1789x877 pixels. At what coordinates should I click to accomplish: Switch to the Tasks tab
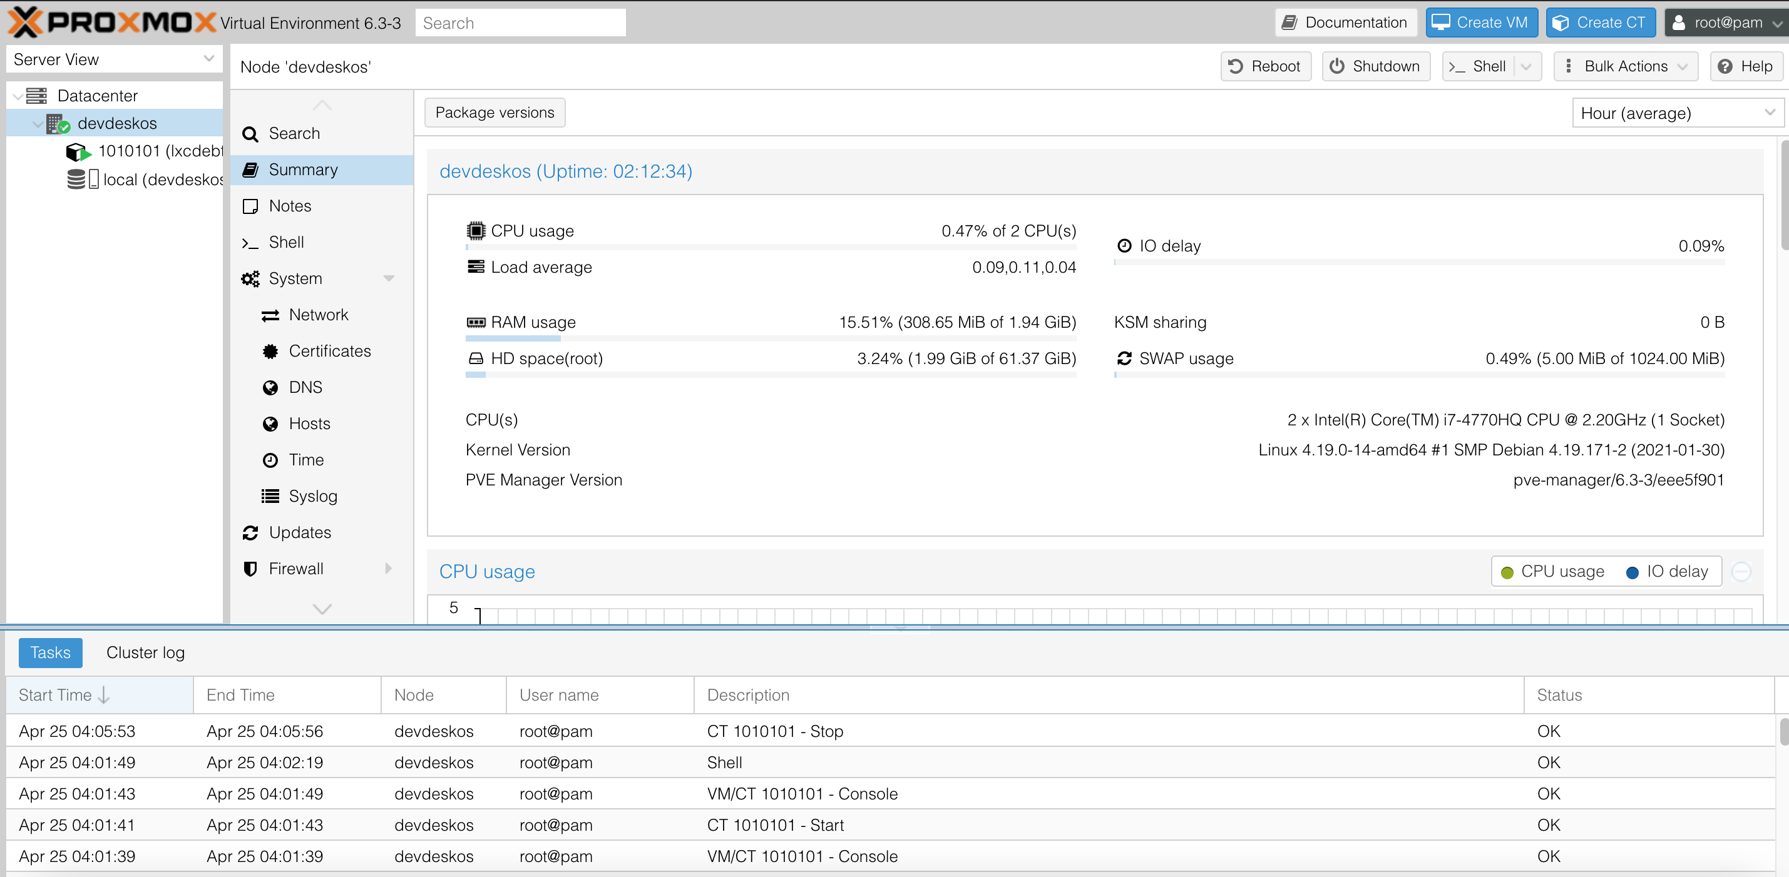(51, 653)
